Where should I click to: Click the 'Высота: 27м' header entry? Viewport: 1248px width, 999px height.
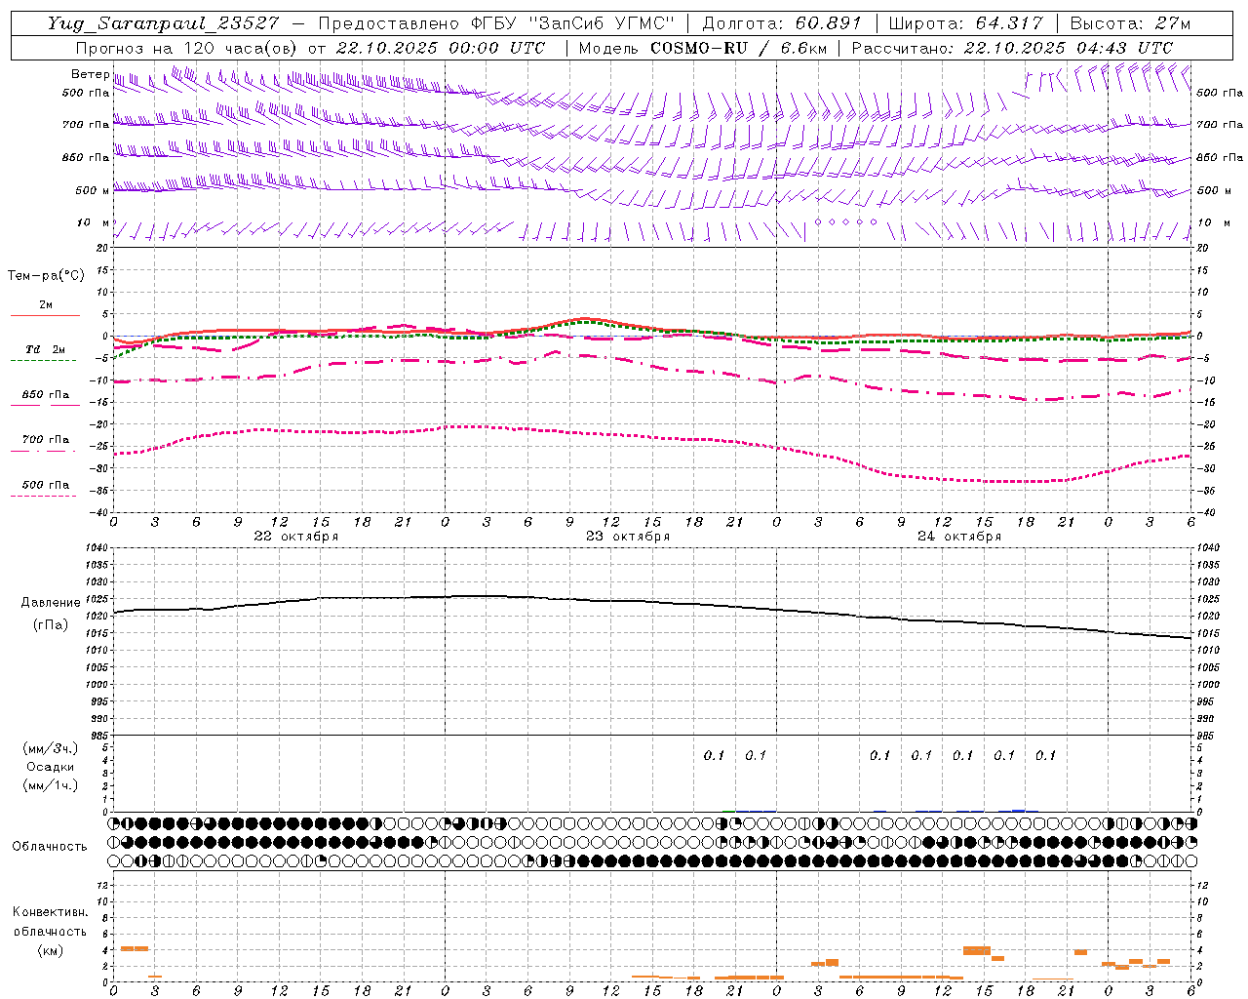coord(1131,23)
